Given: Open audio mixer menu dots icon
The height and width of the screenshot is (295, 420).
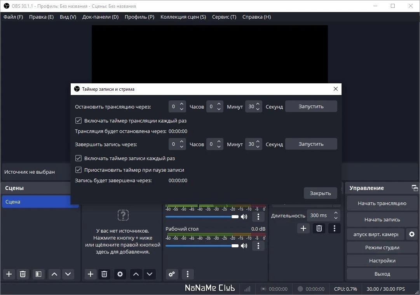Looking at the screenshot, I should [188, 274].
